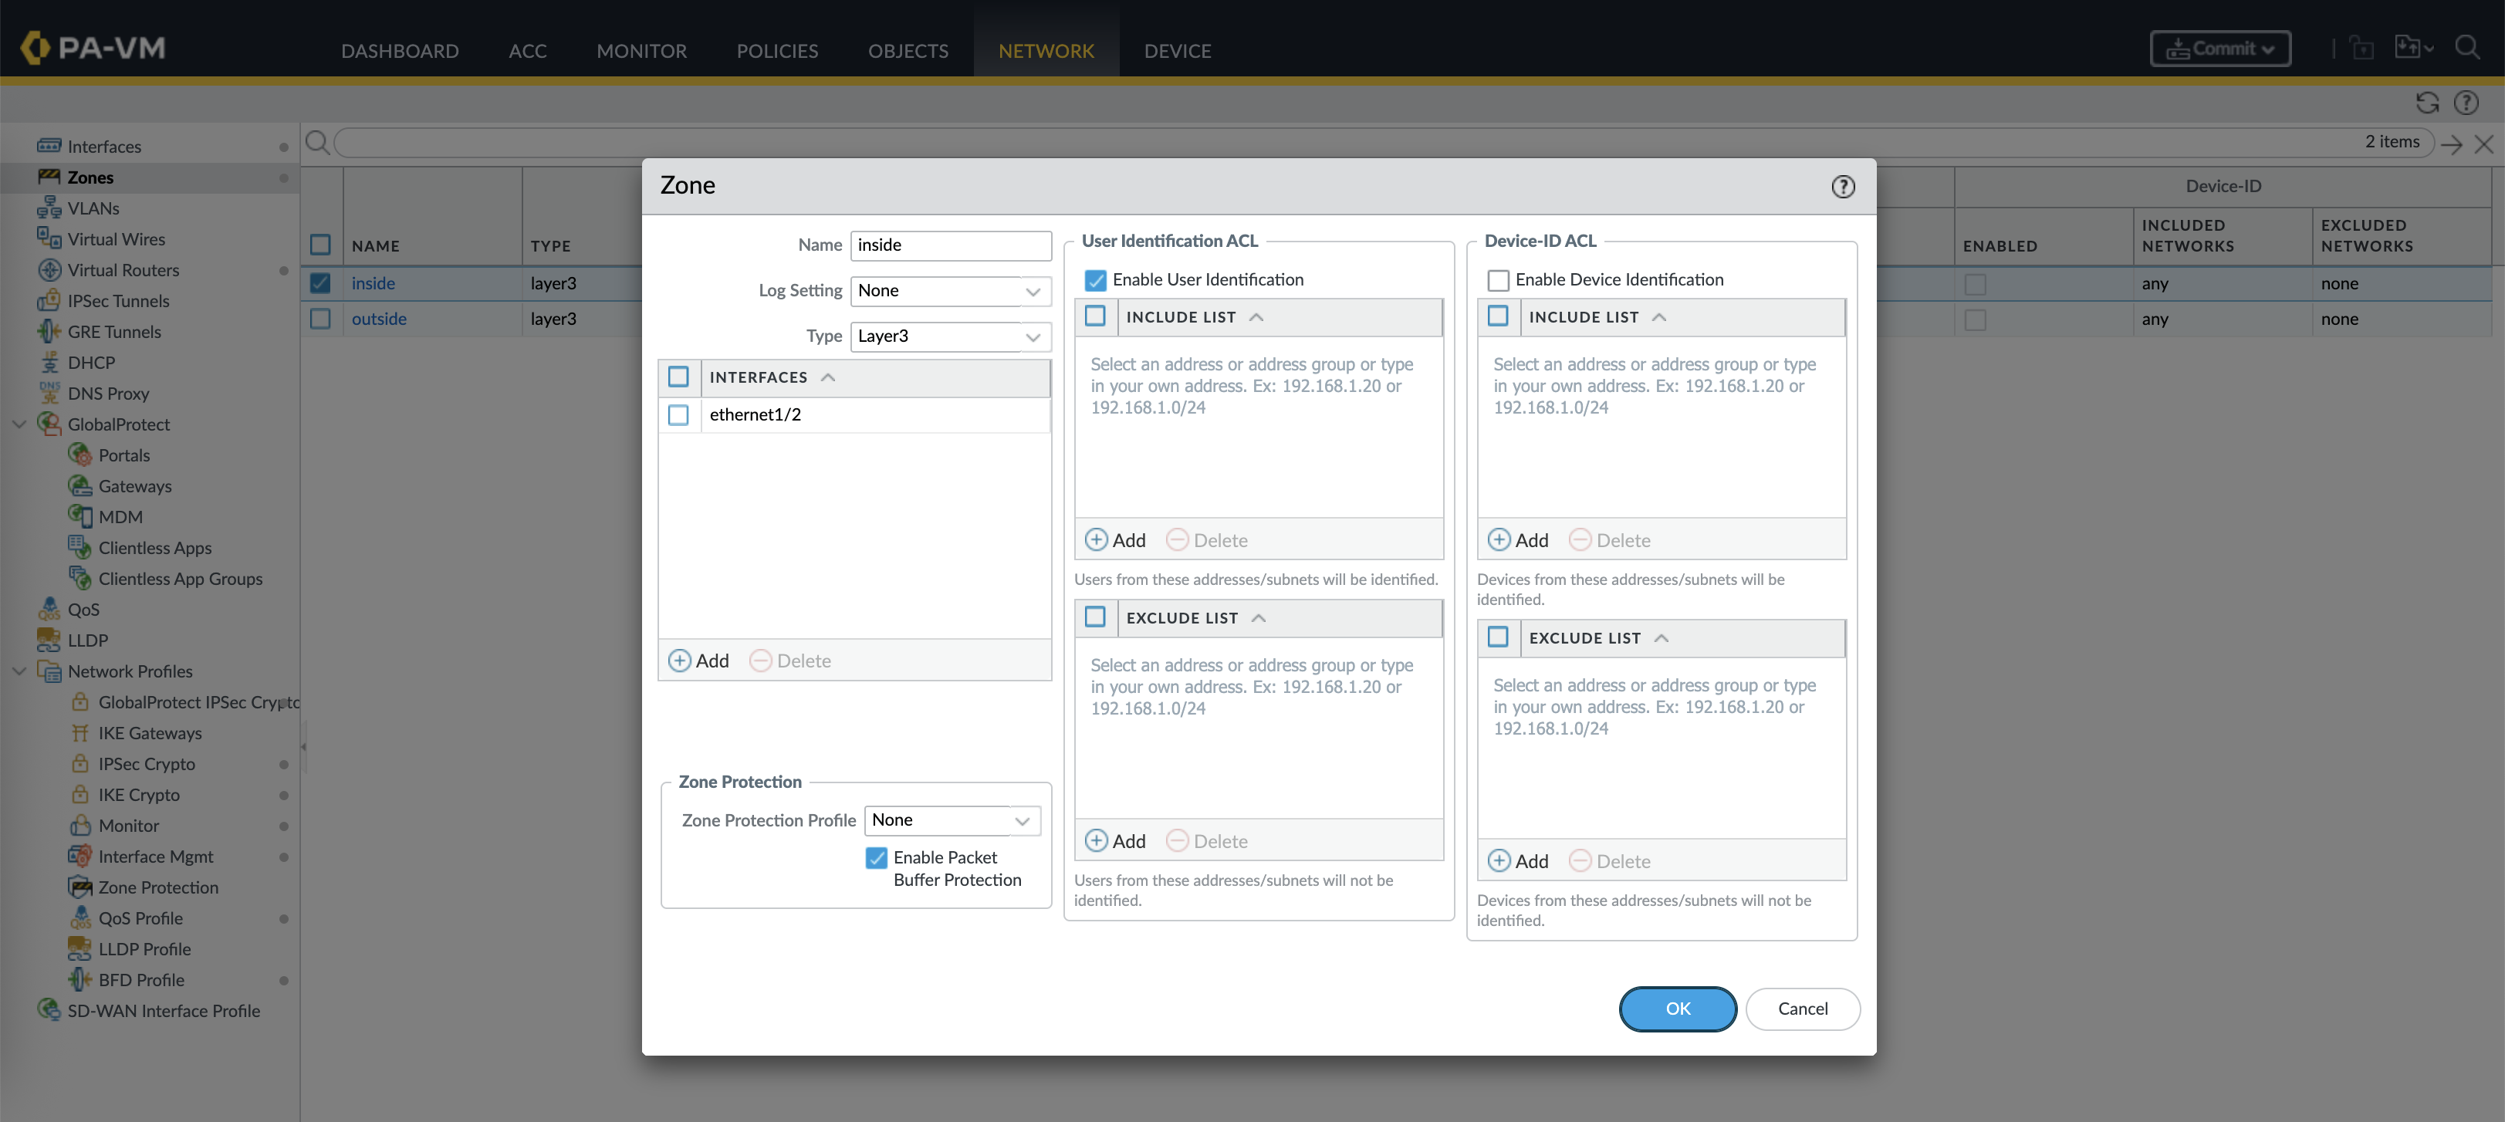Open Zone Protection in sidebar
Screen dimensions: 2505x1122
tap(157, 887)
